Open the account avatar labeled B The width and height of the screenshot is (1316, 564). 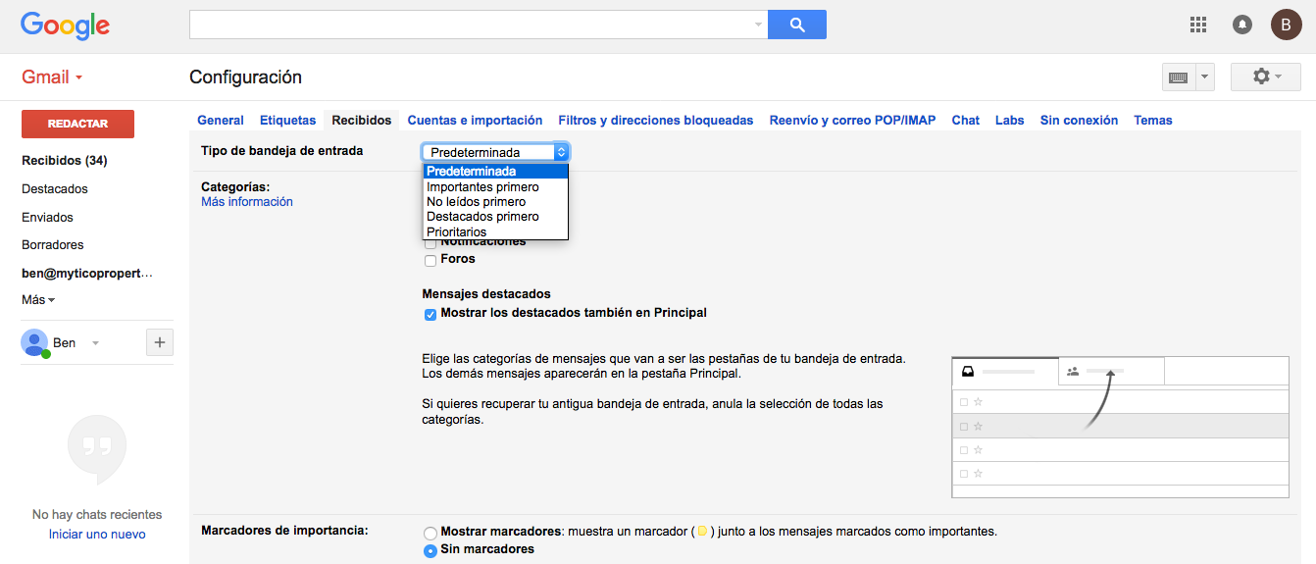tap(1286, 25)
